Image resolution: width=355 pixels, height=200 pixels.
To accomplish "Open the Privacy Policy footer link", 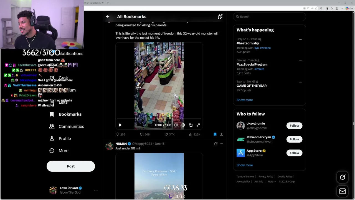I will pos(266,177).
